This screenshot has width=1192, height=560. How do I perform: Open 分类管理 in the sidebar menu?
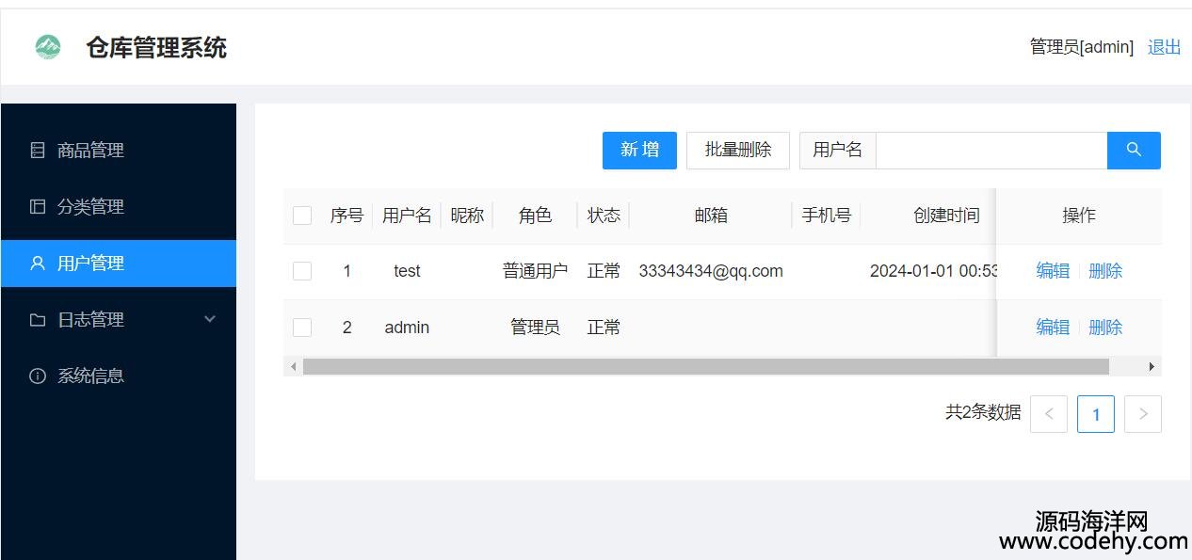tap(119, 206)
